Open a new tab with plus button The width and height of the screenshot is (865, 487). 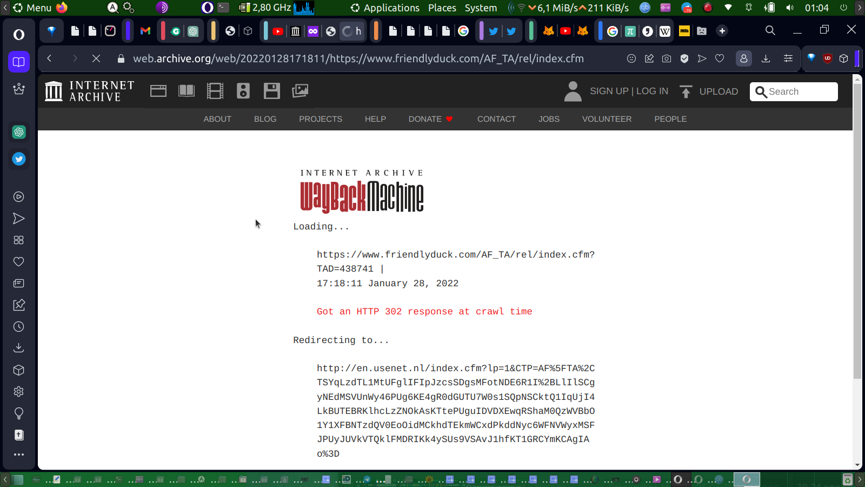click(722, 31)
